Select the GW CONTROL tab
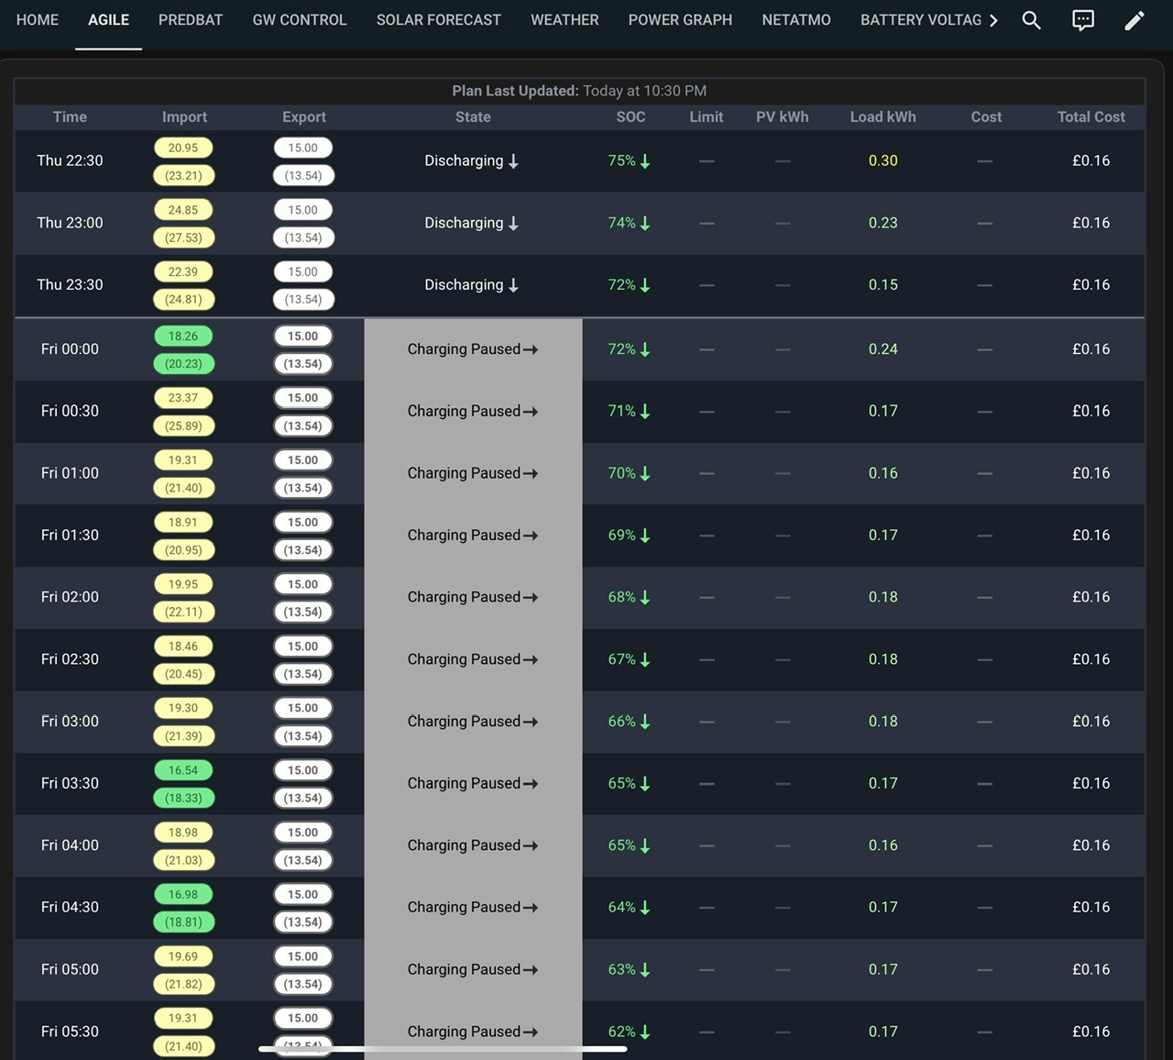Screen dimensions: 1173x1060 point(300,20)
